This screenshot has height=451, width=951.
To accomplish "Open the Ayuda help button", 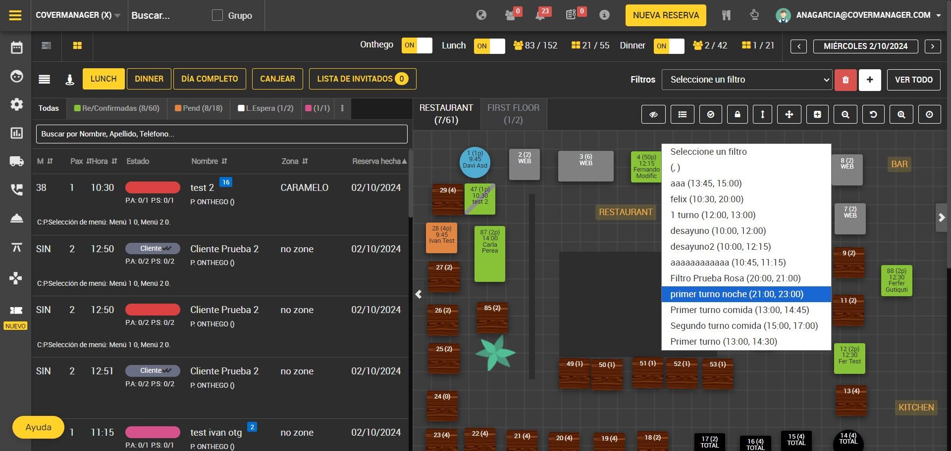I will 38,427.
